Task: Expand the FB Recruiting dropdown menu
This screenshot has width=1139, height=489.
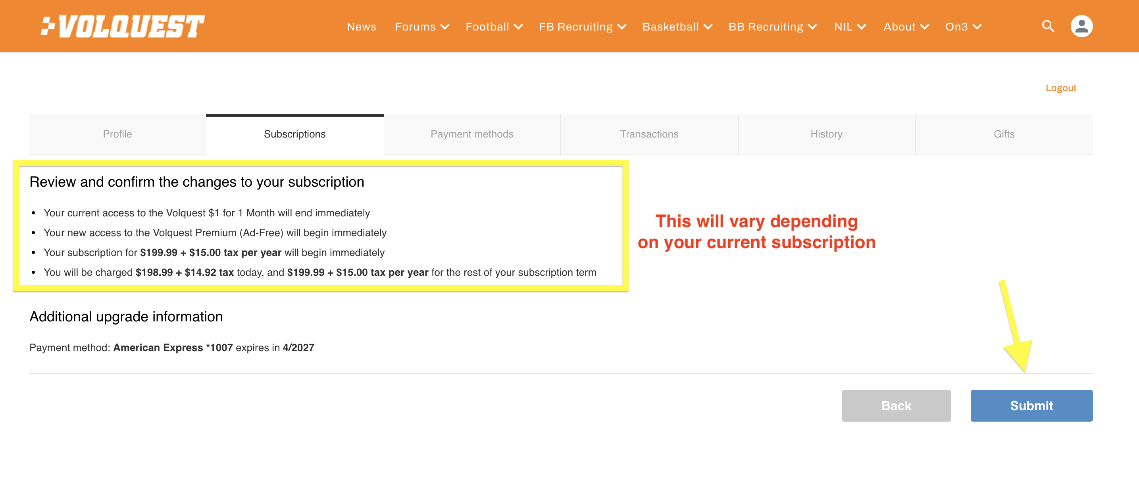Action: pyautogui.click(x=582, y=27)
